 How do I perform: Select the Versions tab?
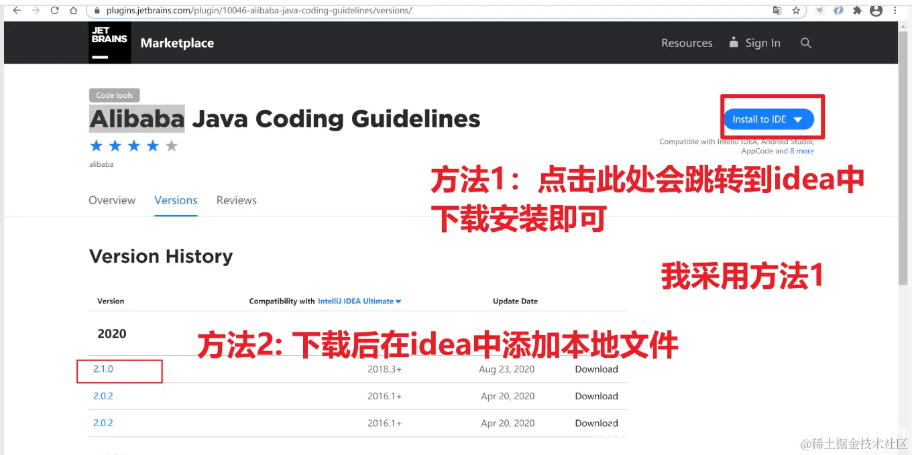pyautogui.click(x=176, y=200)
